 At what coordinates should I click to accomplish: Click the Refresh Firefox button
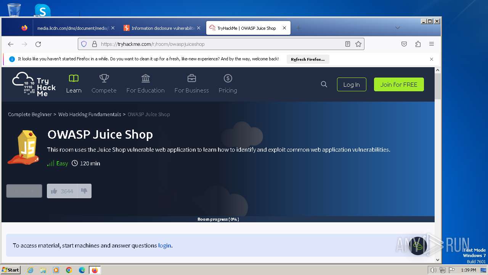(x=308, y=59)
